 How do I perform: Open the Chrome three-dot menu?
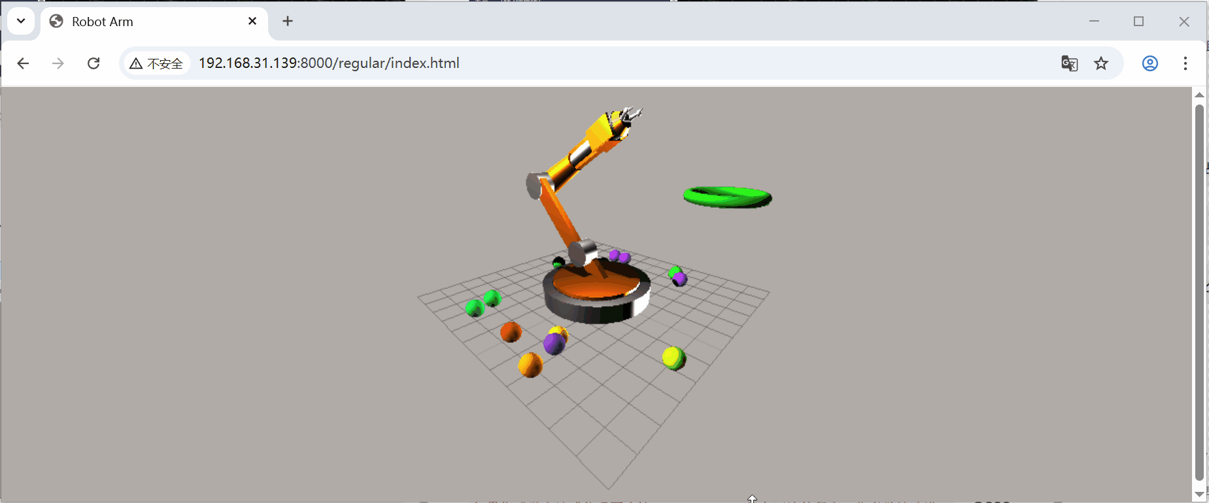click(x=1185, y=63)
